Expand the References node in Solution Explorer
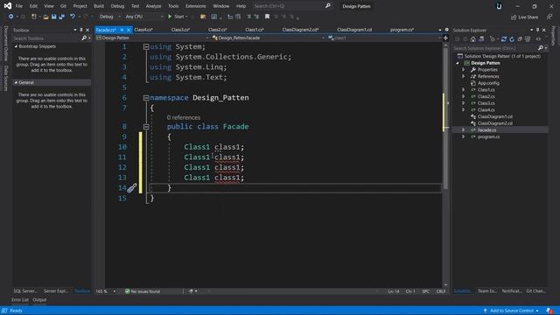 point(463,76)
